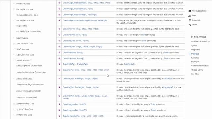Click method icon beside DrawLines(Pen, Point[])
212x119 pixels.
[x=59, y=53]
